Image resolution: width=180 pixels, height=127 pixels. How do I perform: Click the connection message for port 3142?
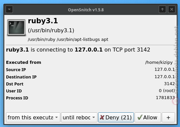(x=78, y=50)
